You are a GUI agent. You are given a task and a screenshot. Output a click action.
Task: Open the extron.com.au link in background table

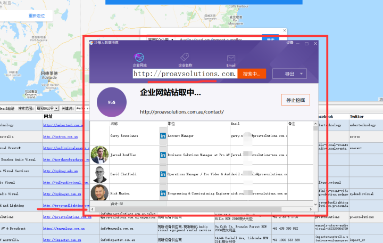60,136
